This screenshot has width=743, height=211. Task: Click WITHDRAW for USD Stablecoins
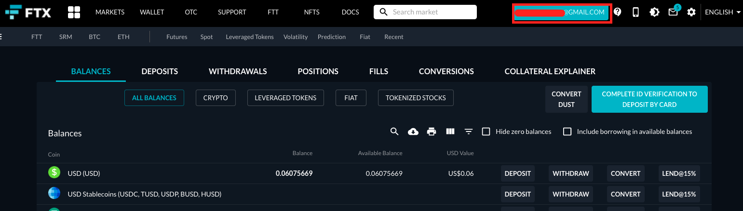(x=571, y=194)
